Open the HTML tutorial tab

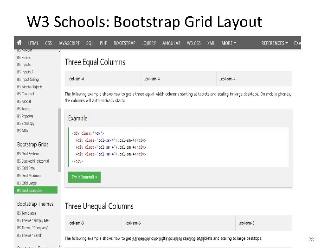[33, 43]
